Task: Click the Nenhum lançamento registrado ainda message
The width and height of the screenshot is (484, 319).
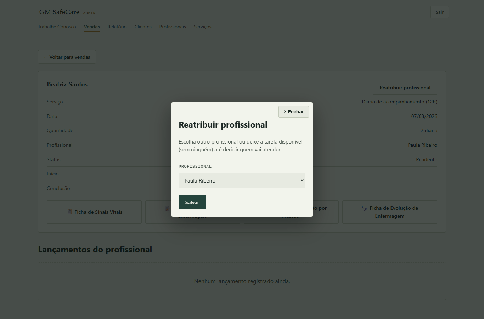Action: (242, 281)
